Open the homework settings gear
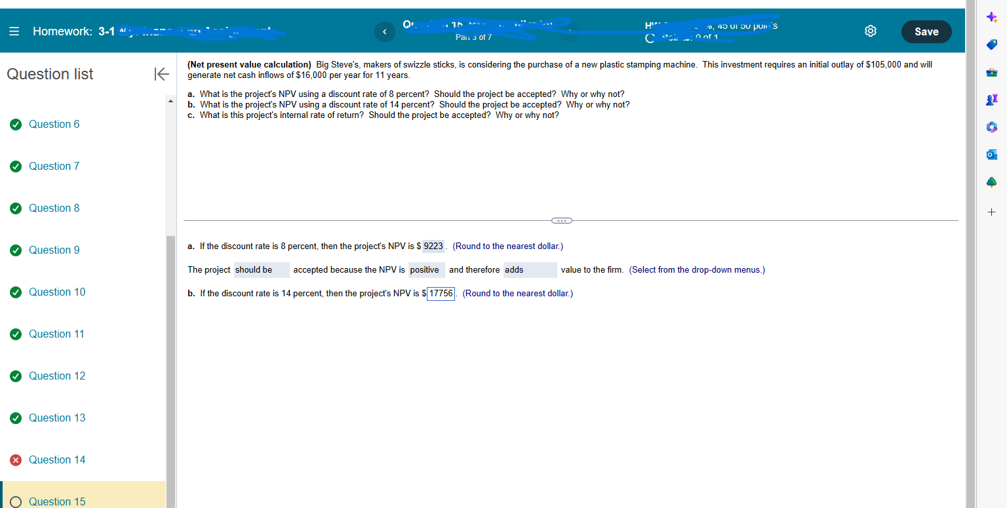The width and height of the screenshot is (1007, 508). pyautogui.click(x=870, y=30)
